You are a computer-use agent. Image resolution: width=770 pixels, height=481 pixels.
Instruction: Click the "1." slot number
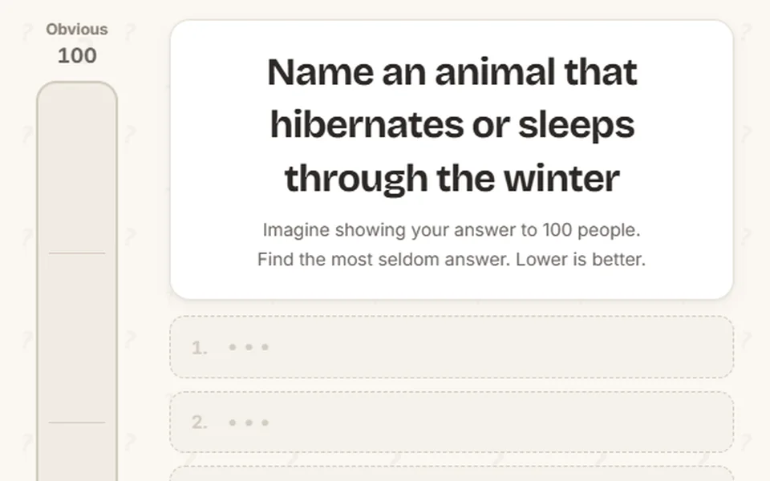coord(200,347)
